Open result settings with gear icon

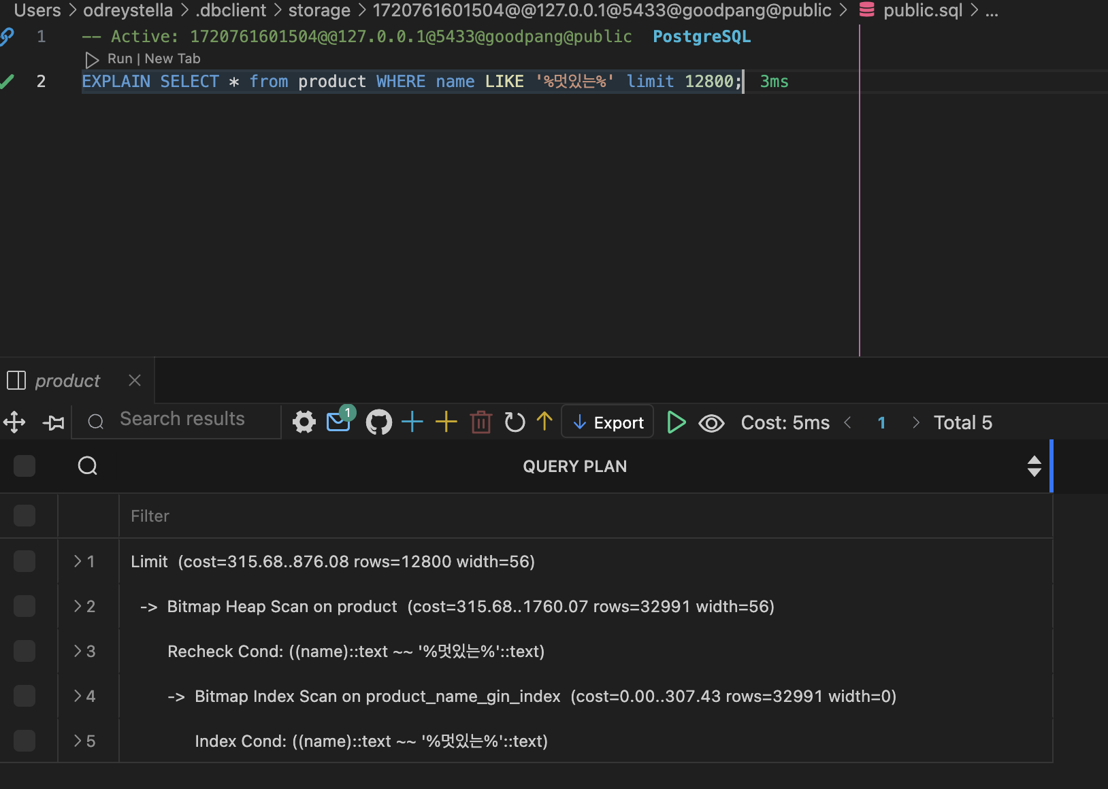click(304, 422)
